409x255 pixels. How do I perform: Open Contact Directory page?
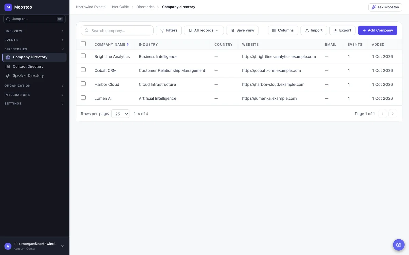coord(34,67)
